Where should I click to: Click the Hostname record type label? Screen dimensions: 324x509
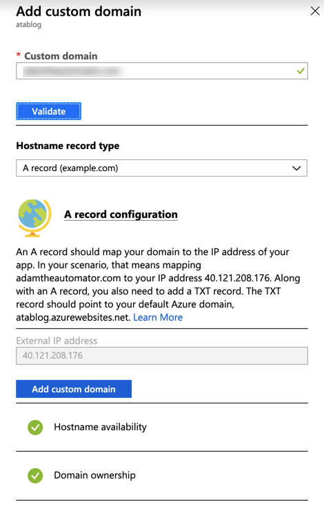pyautogui.click(x=68, y=146)
